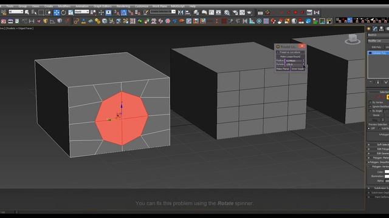The width and height of the screenshot is (389, 218).
Task: Select the Rotate tool in the main toolbar
Action: coord(63,12)
